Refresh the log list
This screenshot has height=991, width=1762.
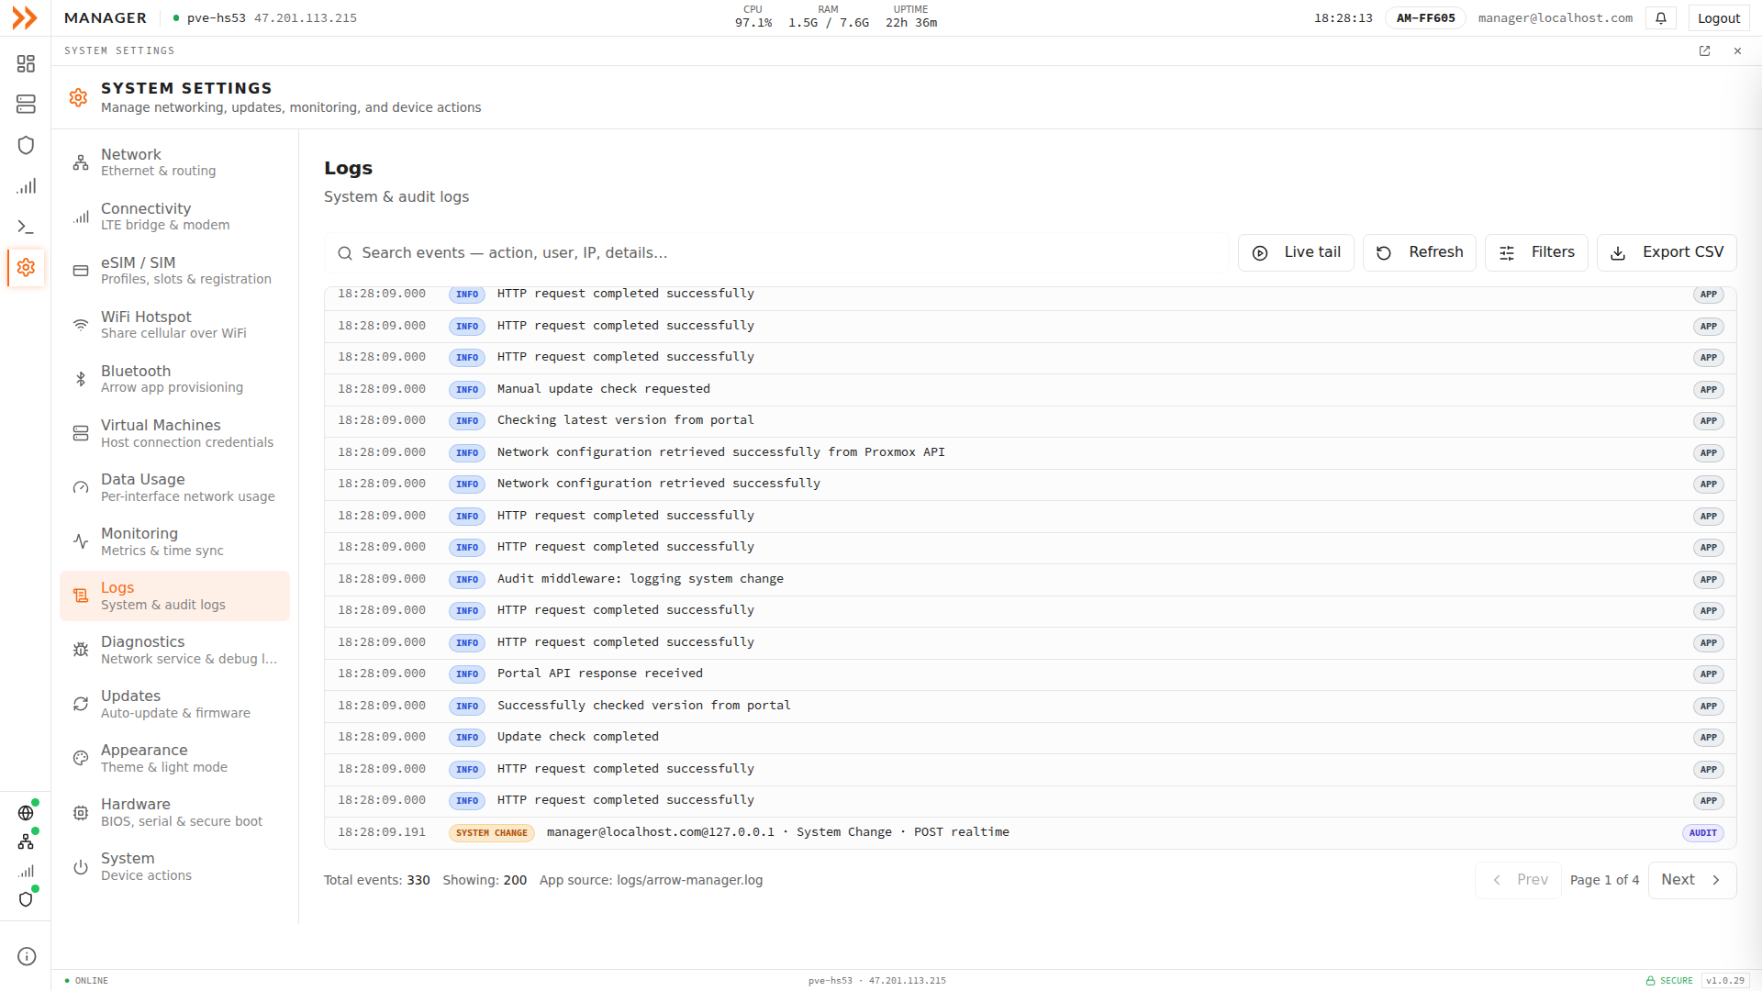pos(1420,252)
